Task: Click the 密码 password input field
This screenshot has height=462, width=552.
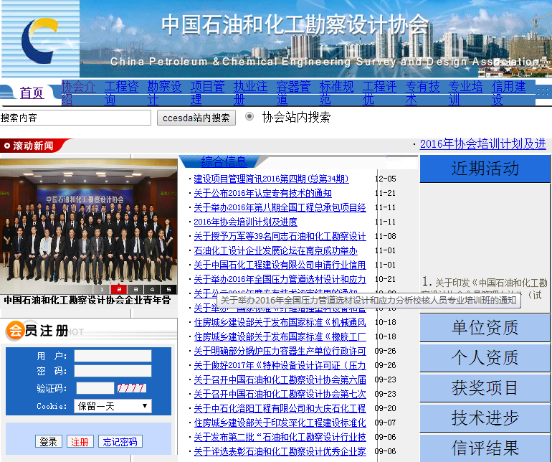Action: pyautogui.click(x=113, y=371)
